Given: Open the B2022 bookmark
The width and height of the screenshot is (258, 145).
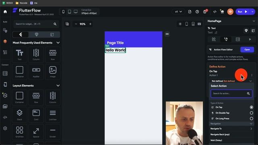Looking at the screenshot, I should [x=8, y=3].
